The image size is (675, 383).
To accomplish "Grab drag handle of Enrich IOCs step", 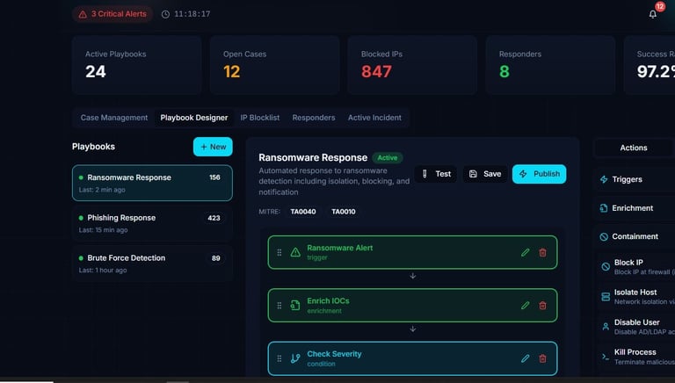I will (279, 306).
